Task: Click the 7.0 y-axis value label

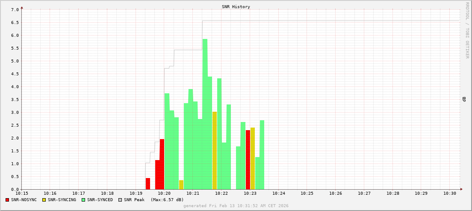Action: [x=15, y=9]
